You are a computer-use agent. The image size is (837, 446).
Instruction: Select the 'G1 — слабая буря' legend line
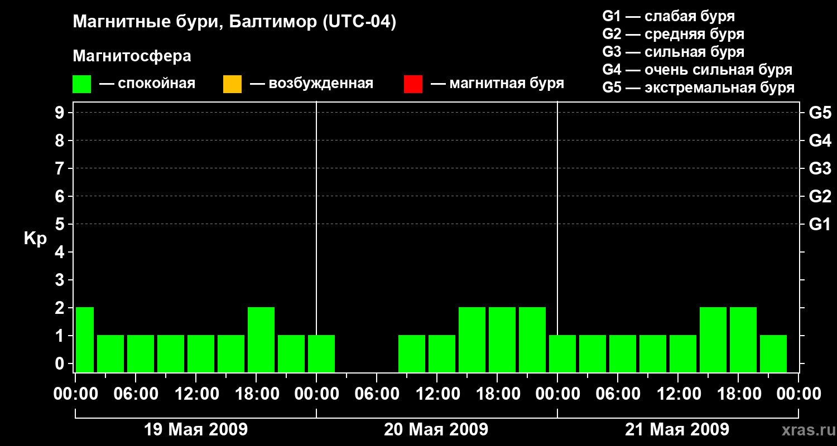[x=668, y=16]
